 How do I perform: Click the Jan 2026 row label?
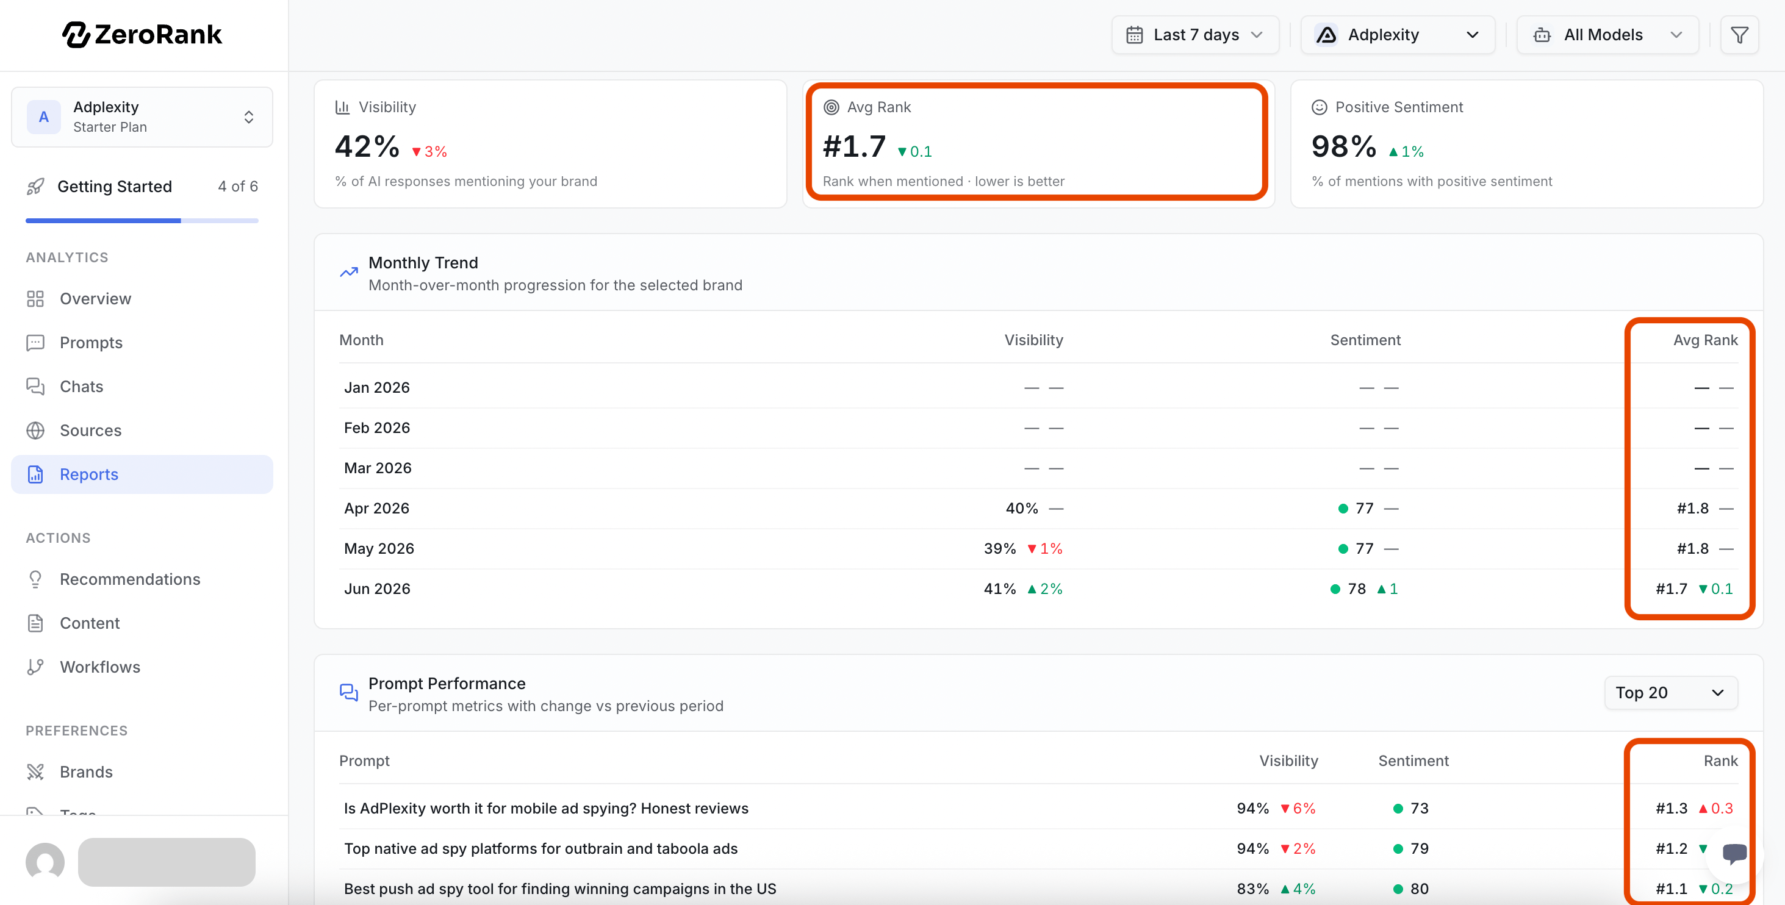(377, 387)
